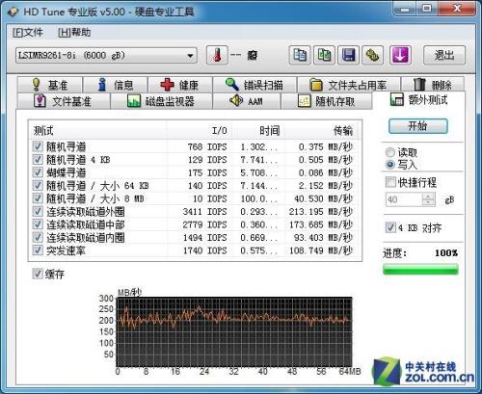
Task: Click the 108.749 MB/秒 burst rate value
Action: coord(321,250)
